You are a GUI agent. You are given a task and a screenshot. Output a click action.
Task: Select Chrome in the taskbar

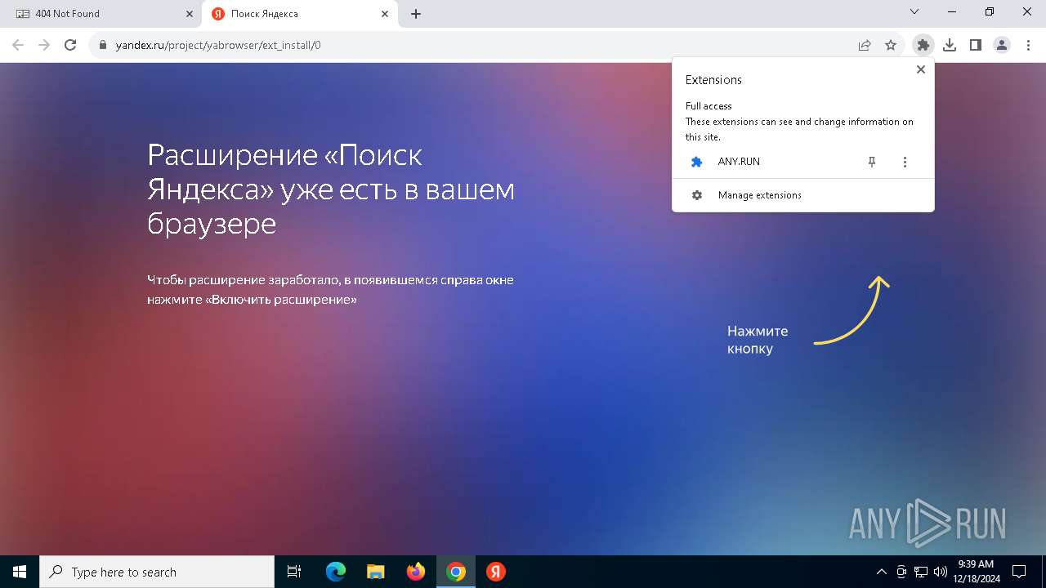point(456,572)
